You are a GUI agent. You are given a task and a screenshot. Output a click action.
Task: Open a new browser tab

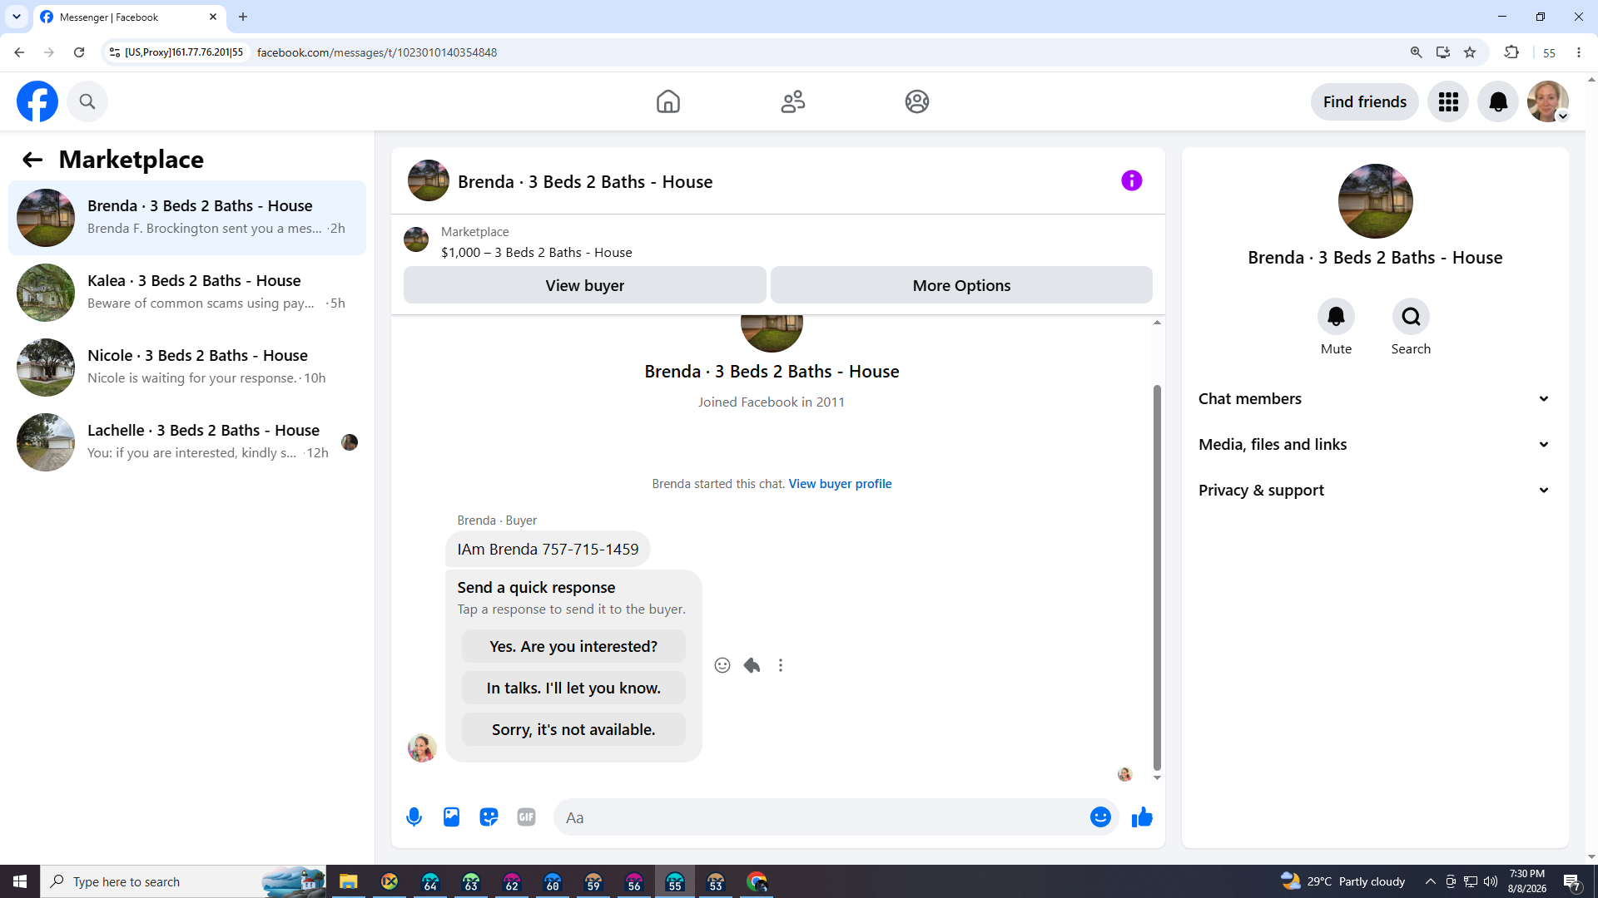(243, 17)
